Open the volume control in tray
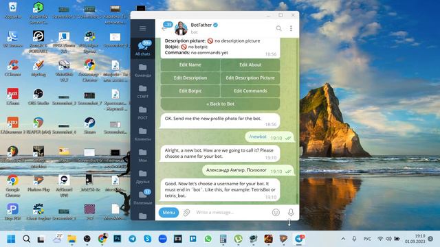Image resolution: width=440 pixels, height=247 pixels. click(388, 239)
